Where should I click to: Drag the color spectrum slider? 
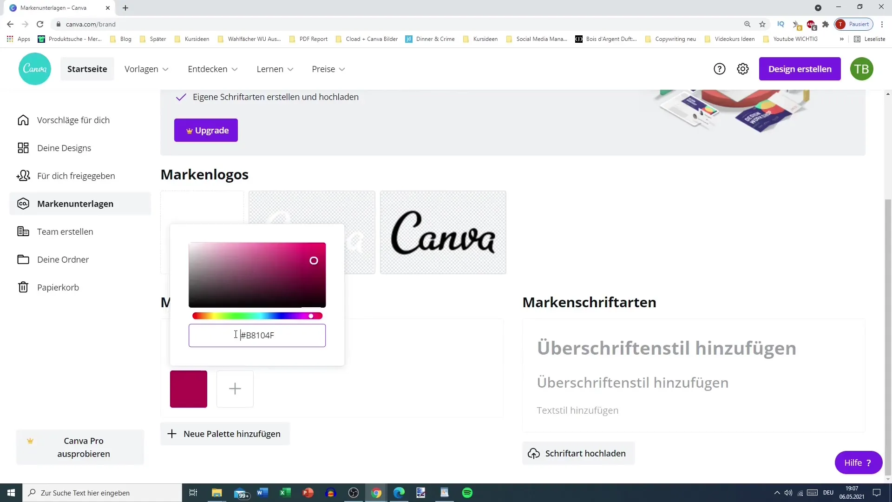312,316
